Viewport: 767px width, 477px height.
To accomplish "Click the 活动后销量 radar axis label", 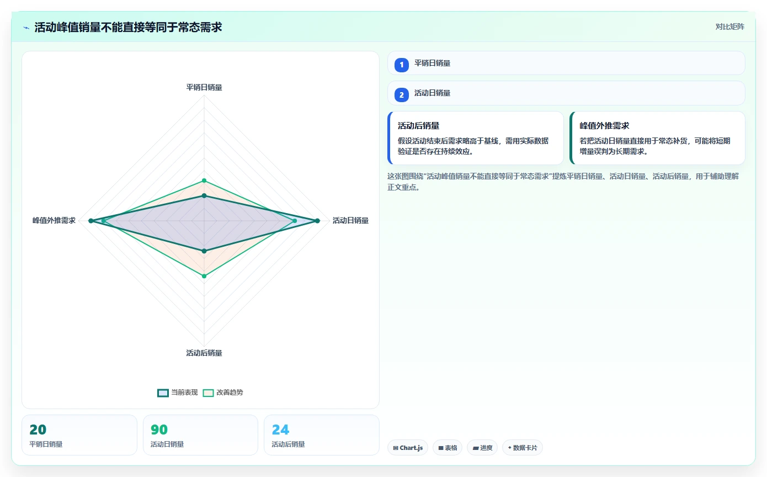I will click(204, 353).
